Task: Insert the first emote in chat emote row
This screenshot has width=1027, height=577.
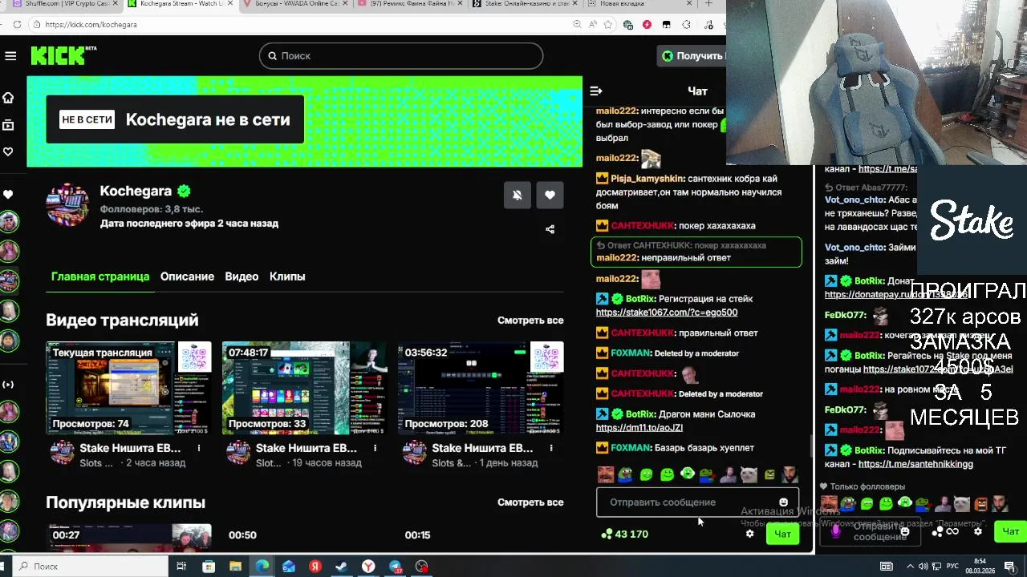Action: [606, 474]
